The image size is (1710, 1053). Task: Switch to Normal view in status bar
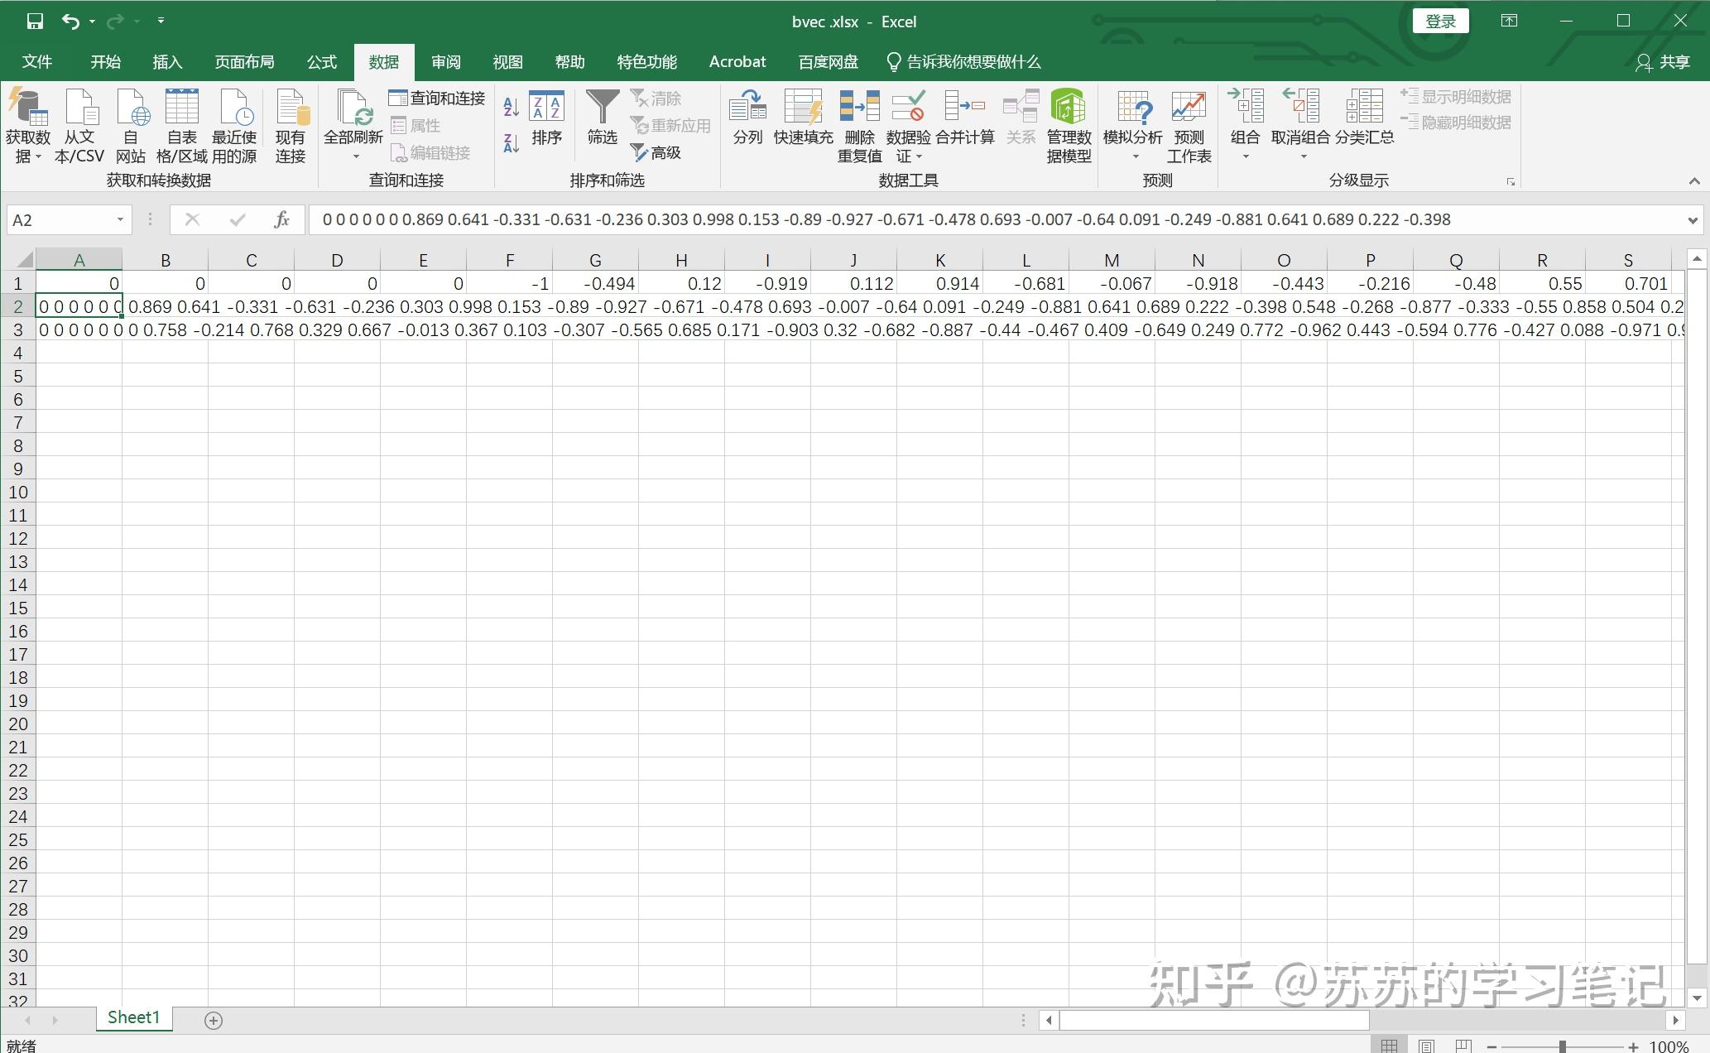pos(1389,1046)
